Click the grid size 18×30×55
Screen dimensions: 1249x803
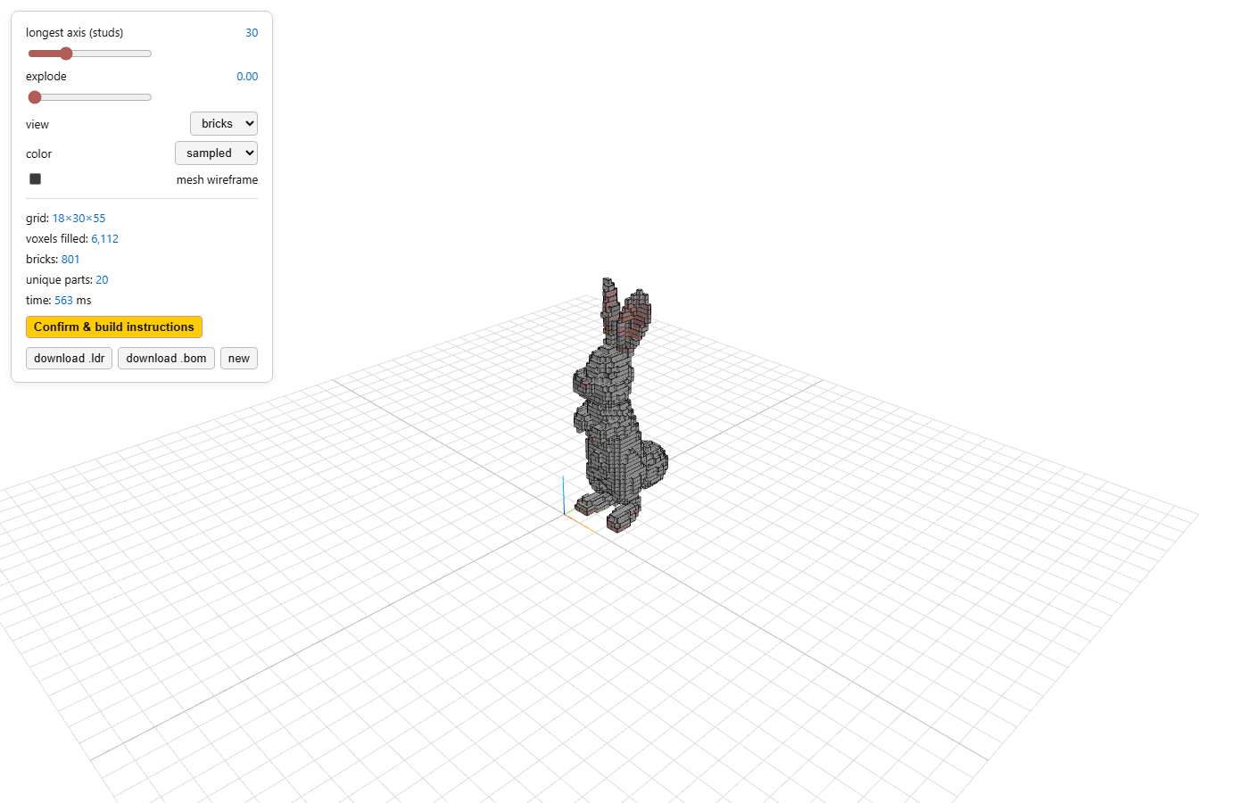(x=79, y=219)
